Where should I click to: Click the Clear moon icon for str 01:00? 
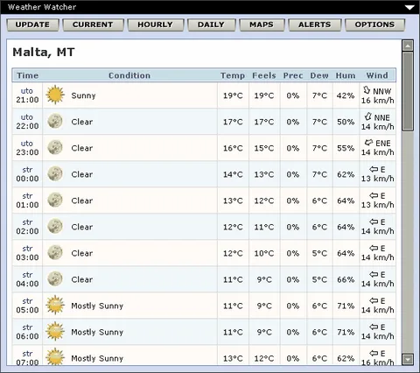[x=55, y=200]
